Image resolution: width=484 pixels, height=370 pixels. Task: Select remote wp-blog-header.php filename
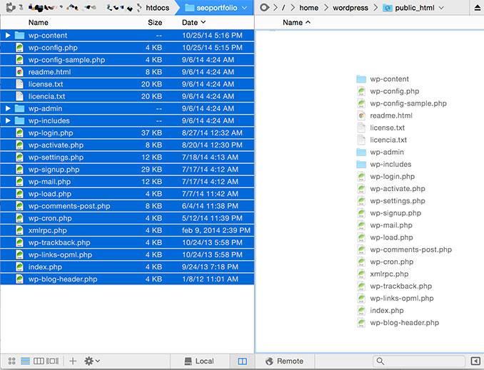(404, 322)
